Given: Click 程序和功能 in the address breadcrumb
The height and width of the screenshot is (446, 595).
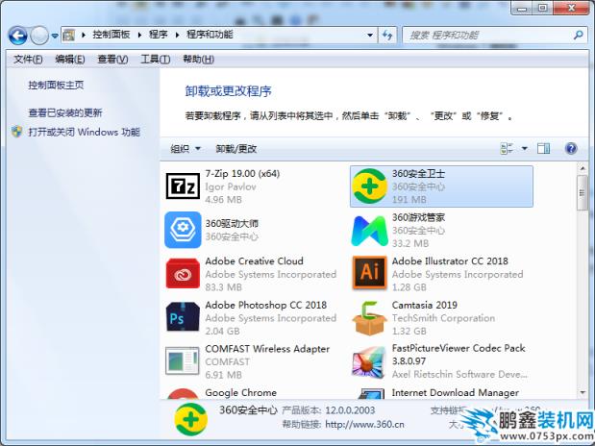Looking at the screenshot, I should point(210,35).
